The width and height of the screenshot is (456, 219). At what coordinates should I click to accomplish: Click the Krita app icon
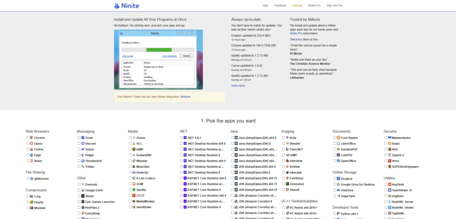[x=287, y=138]
